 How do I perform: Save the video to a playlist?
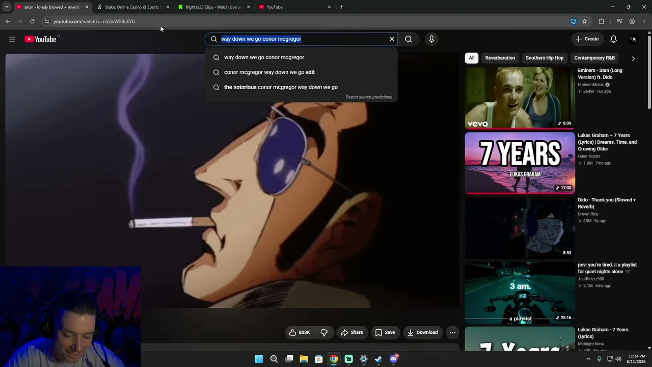click(x=385, y=332)
